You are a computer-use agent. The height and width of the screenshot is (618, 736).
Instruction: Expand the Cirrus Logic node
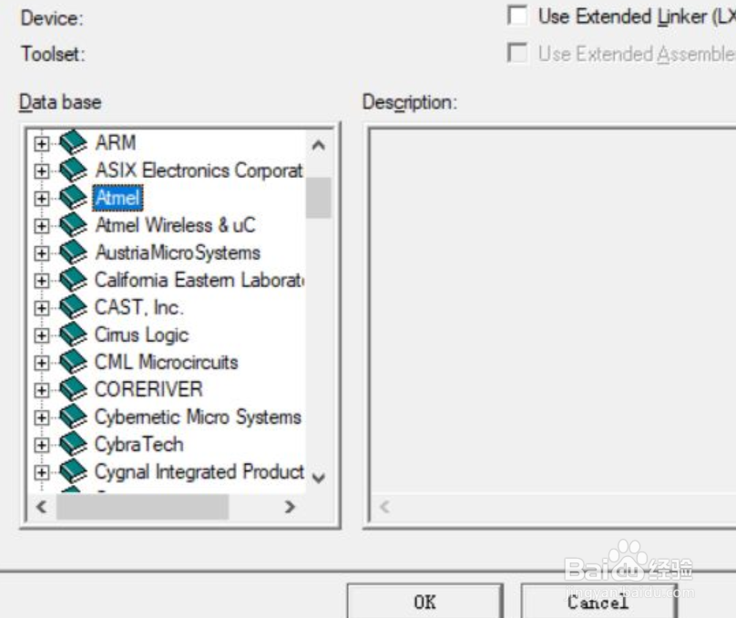[x=42, y=335]
